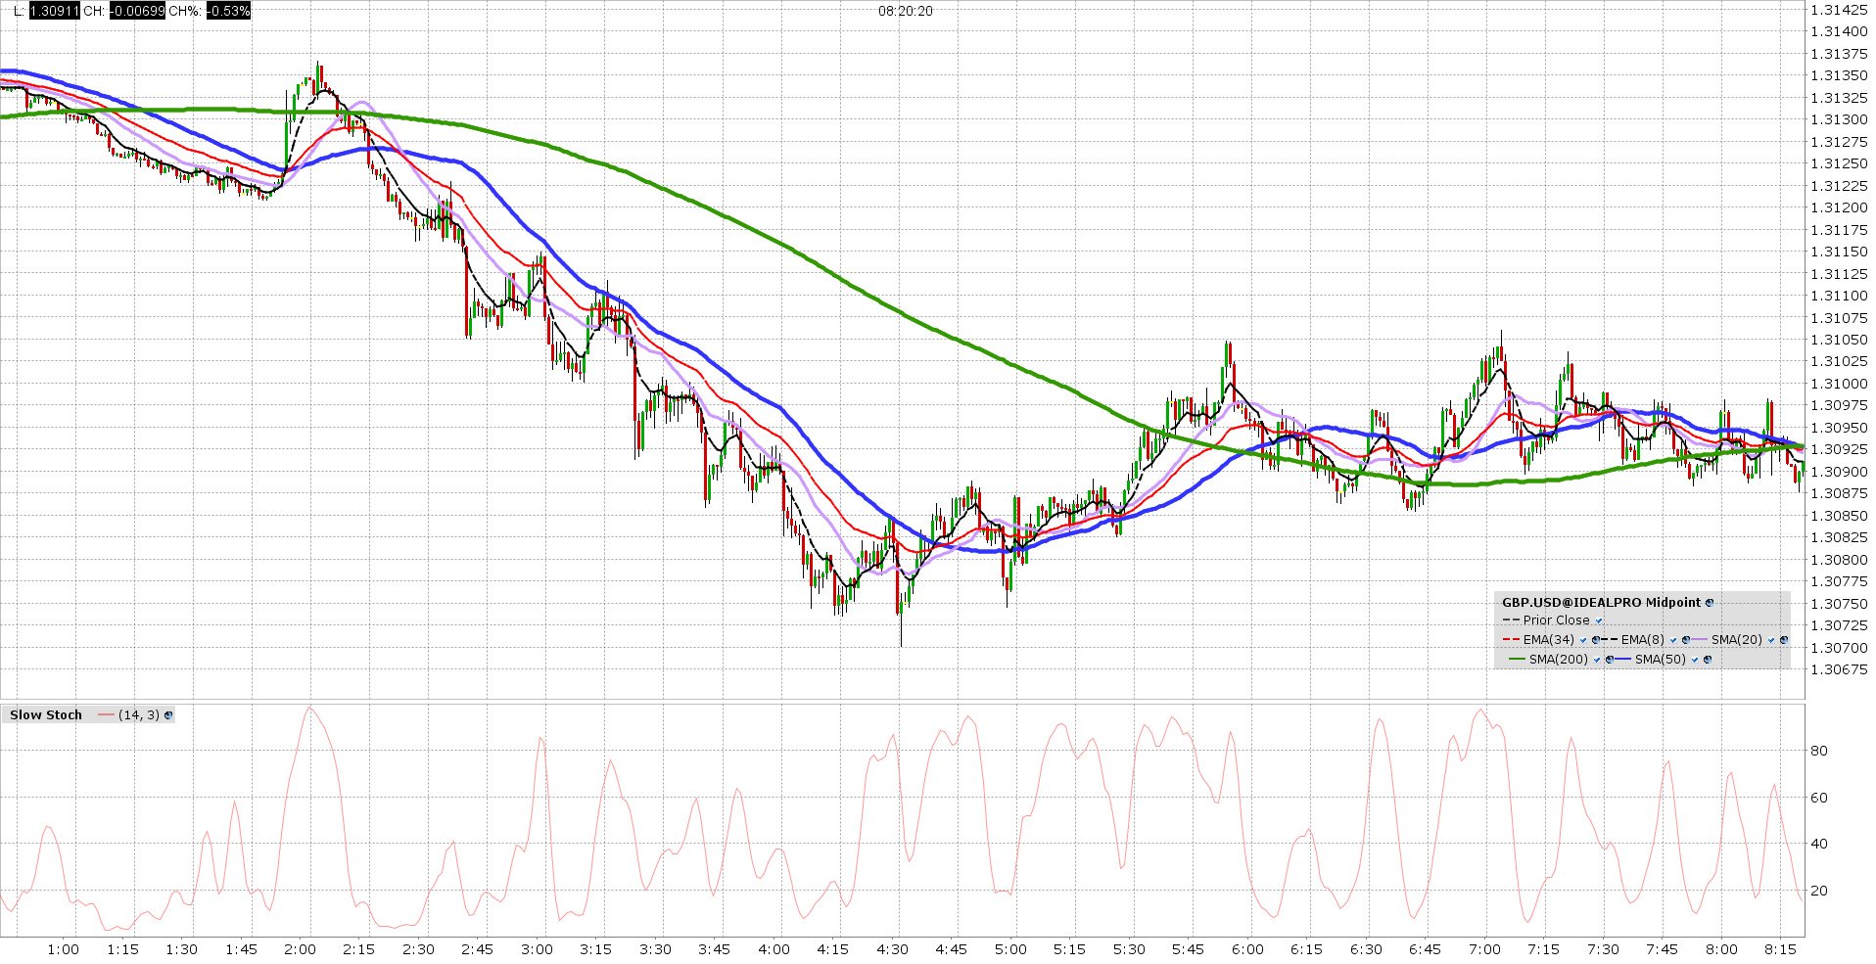This screenshot has height=964, width=1876.
Task: Click the change value -0.00699
Action: pyautogui.click(x=137, y=11)
